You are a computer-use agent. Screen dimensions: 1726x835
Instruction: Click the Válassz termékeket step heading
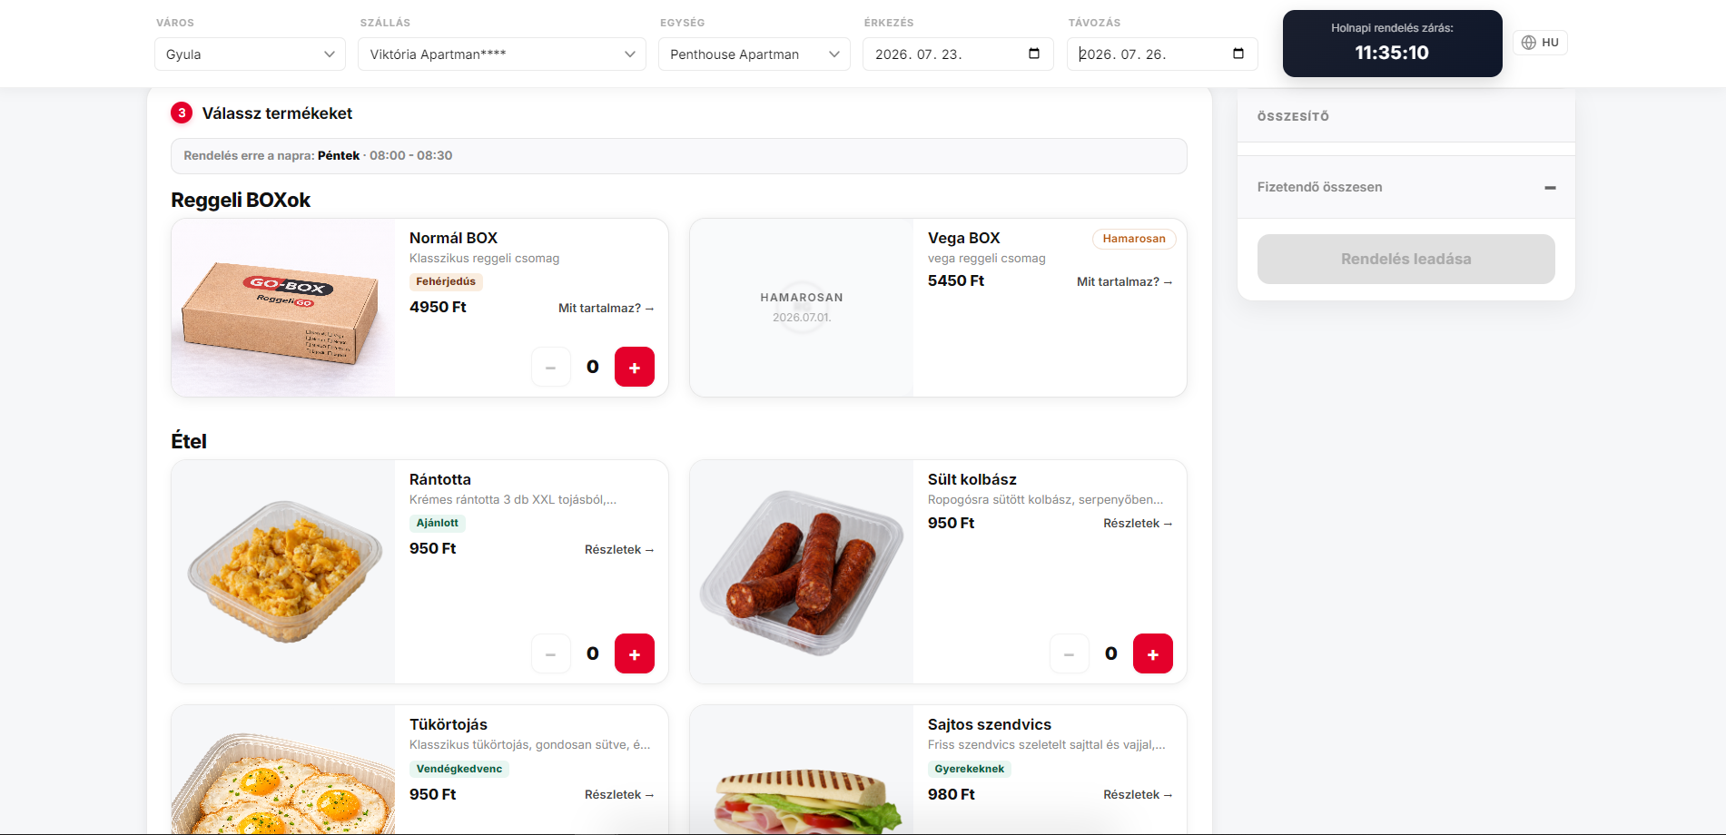coord(277,113)
